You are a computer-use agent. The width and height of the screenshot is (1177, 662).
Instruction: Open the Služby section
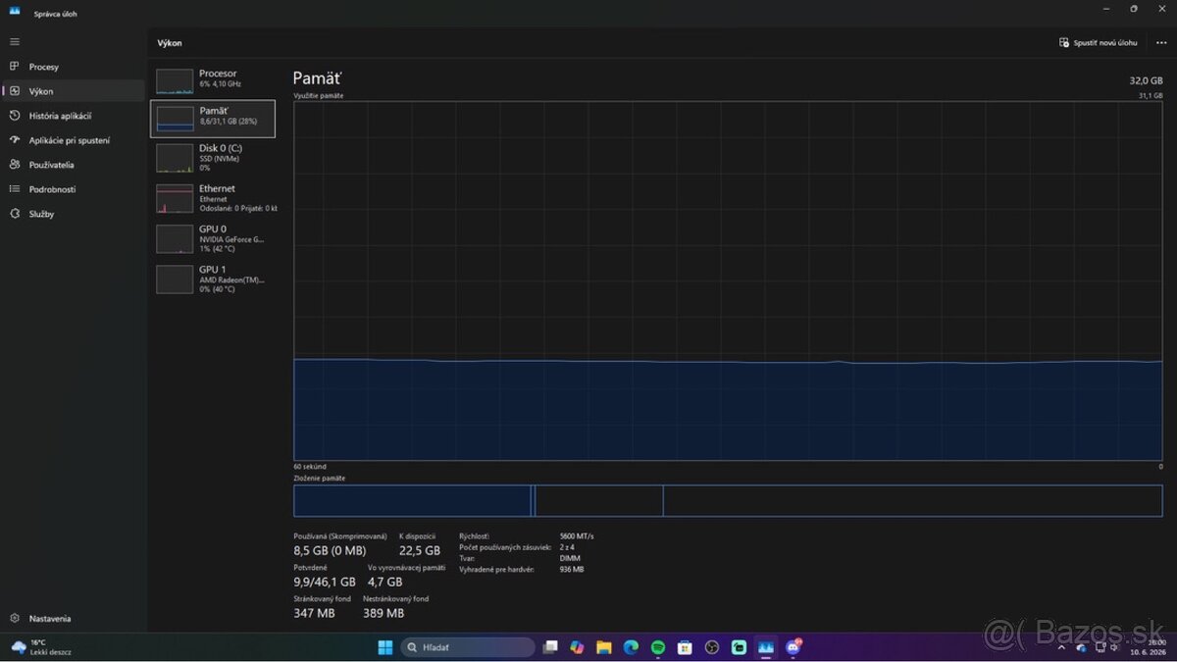(74, 214)
